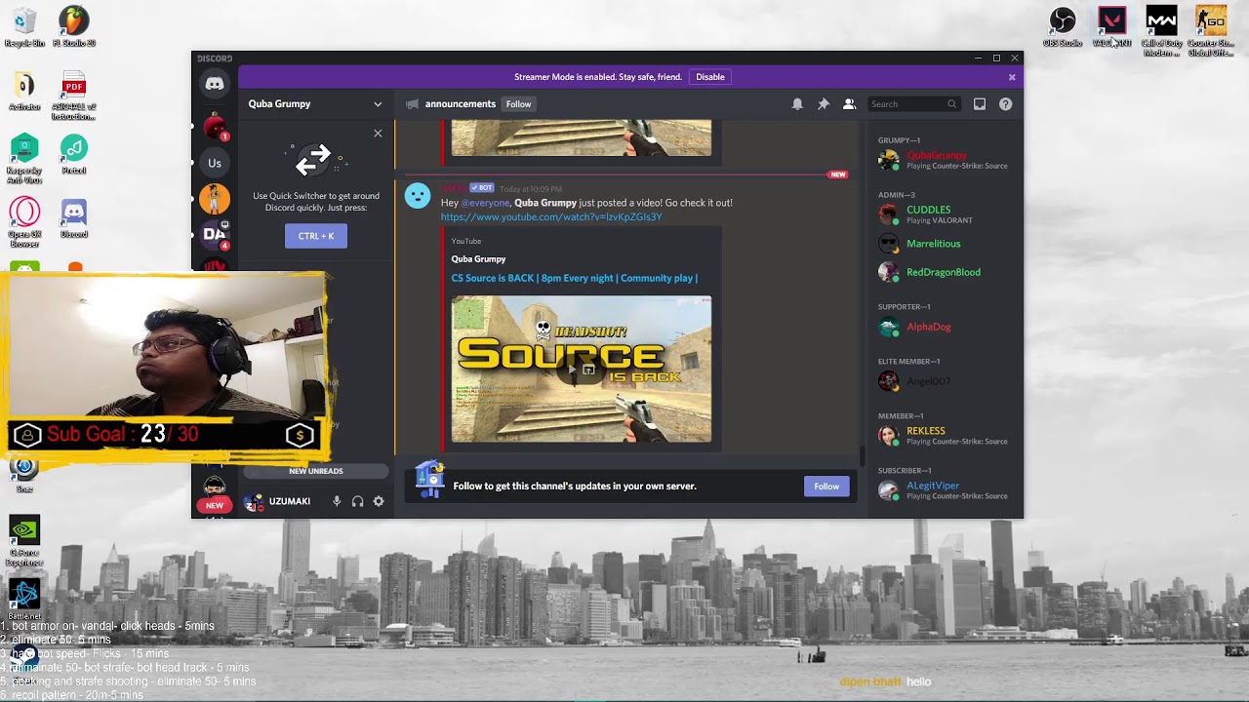Select the 'DA' server icon
Viewport: 1249px width, 702px height.
click(215, 234)
